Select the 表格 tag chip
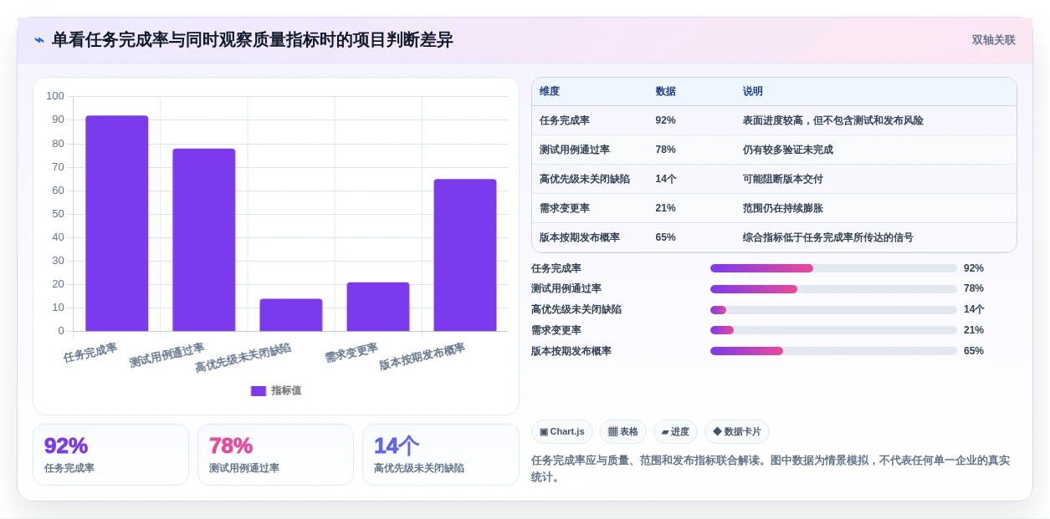This screenshot has width=1050, height=519. point(623,431)
